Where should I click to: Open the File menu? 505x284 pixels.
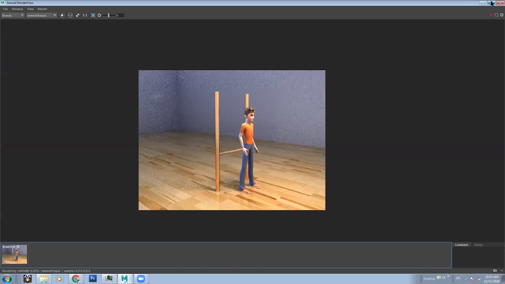pos(5,9)
